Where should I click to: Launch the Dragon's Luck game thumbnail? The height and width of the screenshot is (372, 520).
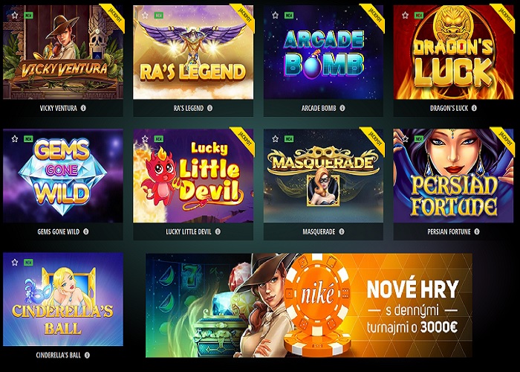tap(453, 52)
